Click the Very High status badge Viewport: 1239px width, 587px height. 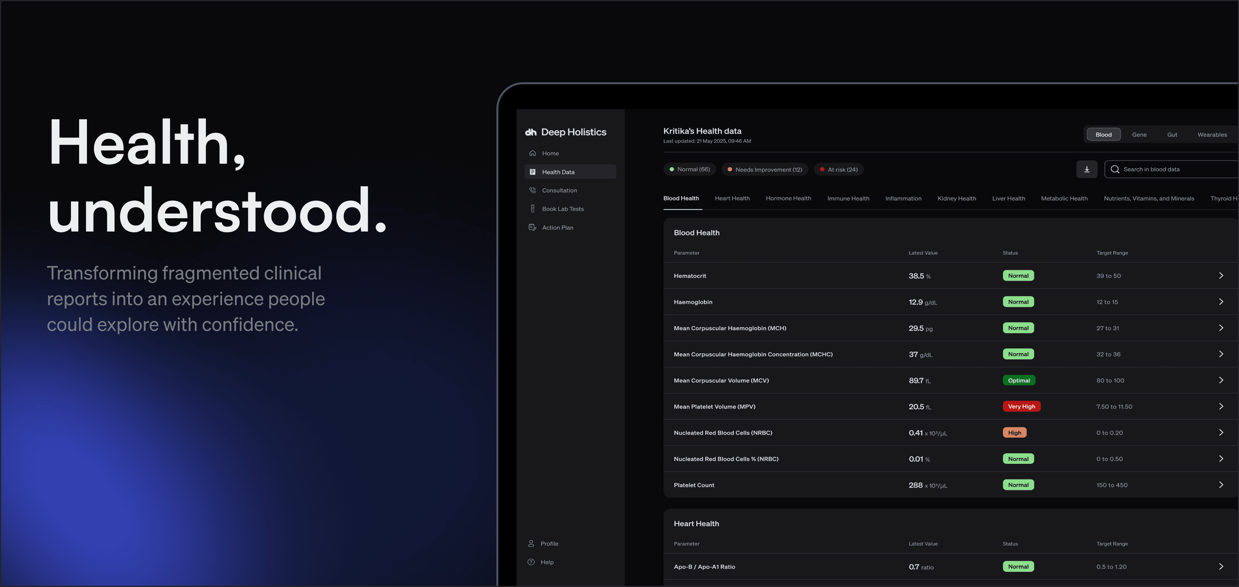tap(1022, 407)
